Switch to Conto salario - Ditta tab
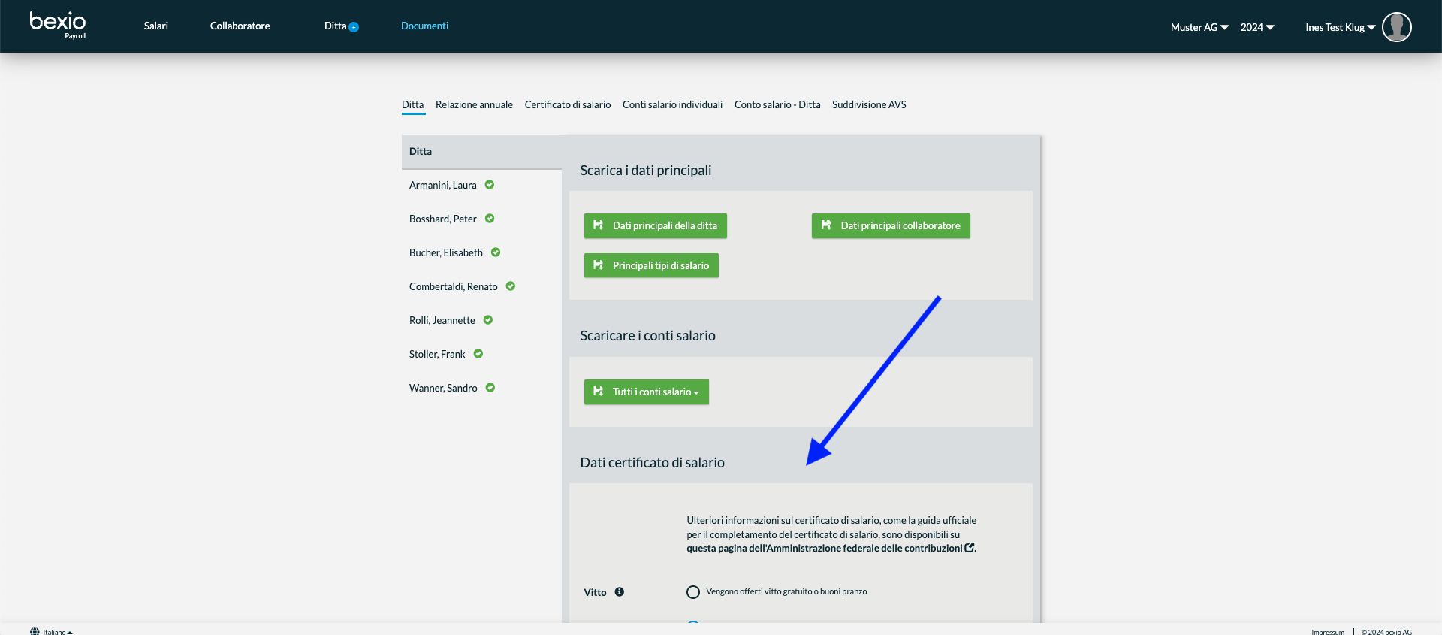 pyautogui.click(x=777, y=104)
